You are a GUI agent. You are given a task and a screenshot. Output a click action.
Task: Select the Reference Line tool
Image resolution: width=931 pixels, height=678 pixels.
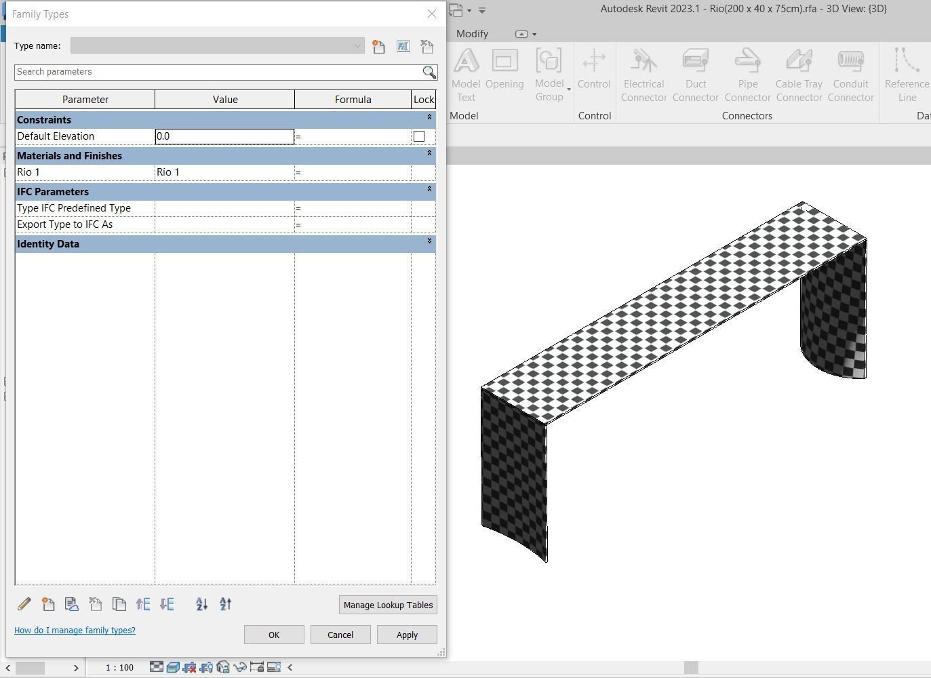(907, 75)
